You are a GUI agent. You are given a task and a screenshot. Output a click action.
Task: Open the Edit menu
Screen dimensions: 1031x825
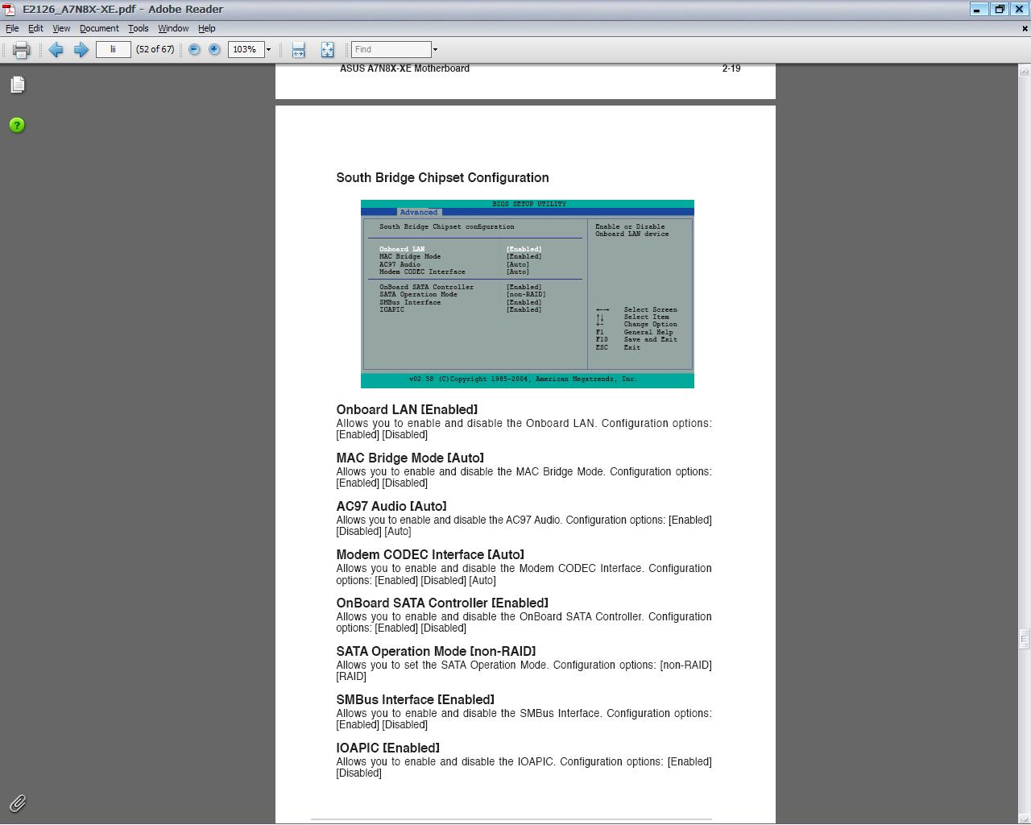[35, 28]
